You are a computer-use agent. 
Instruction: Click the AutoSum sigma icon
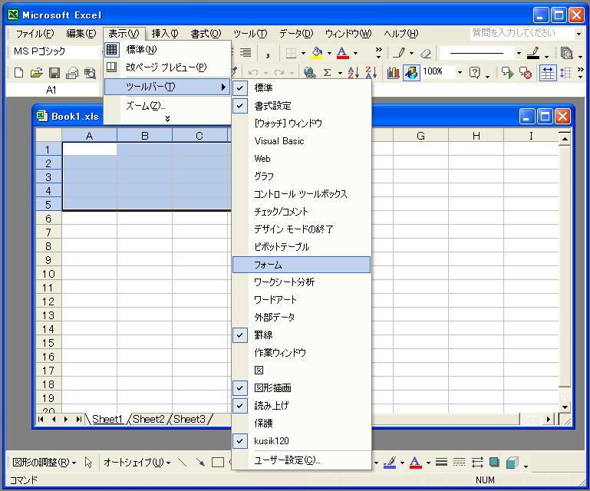(328, 72)
